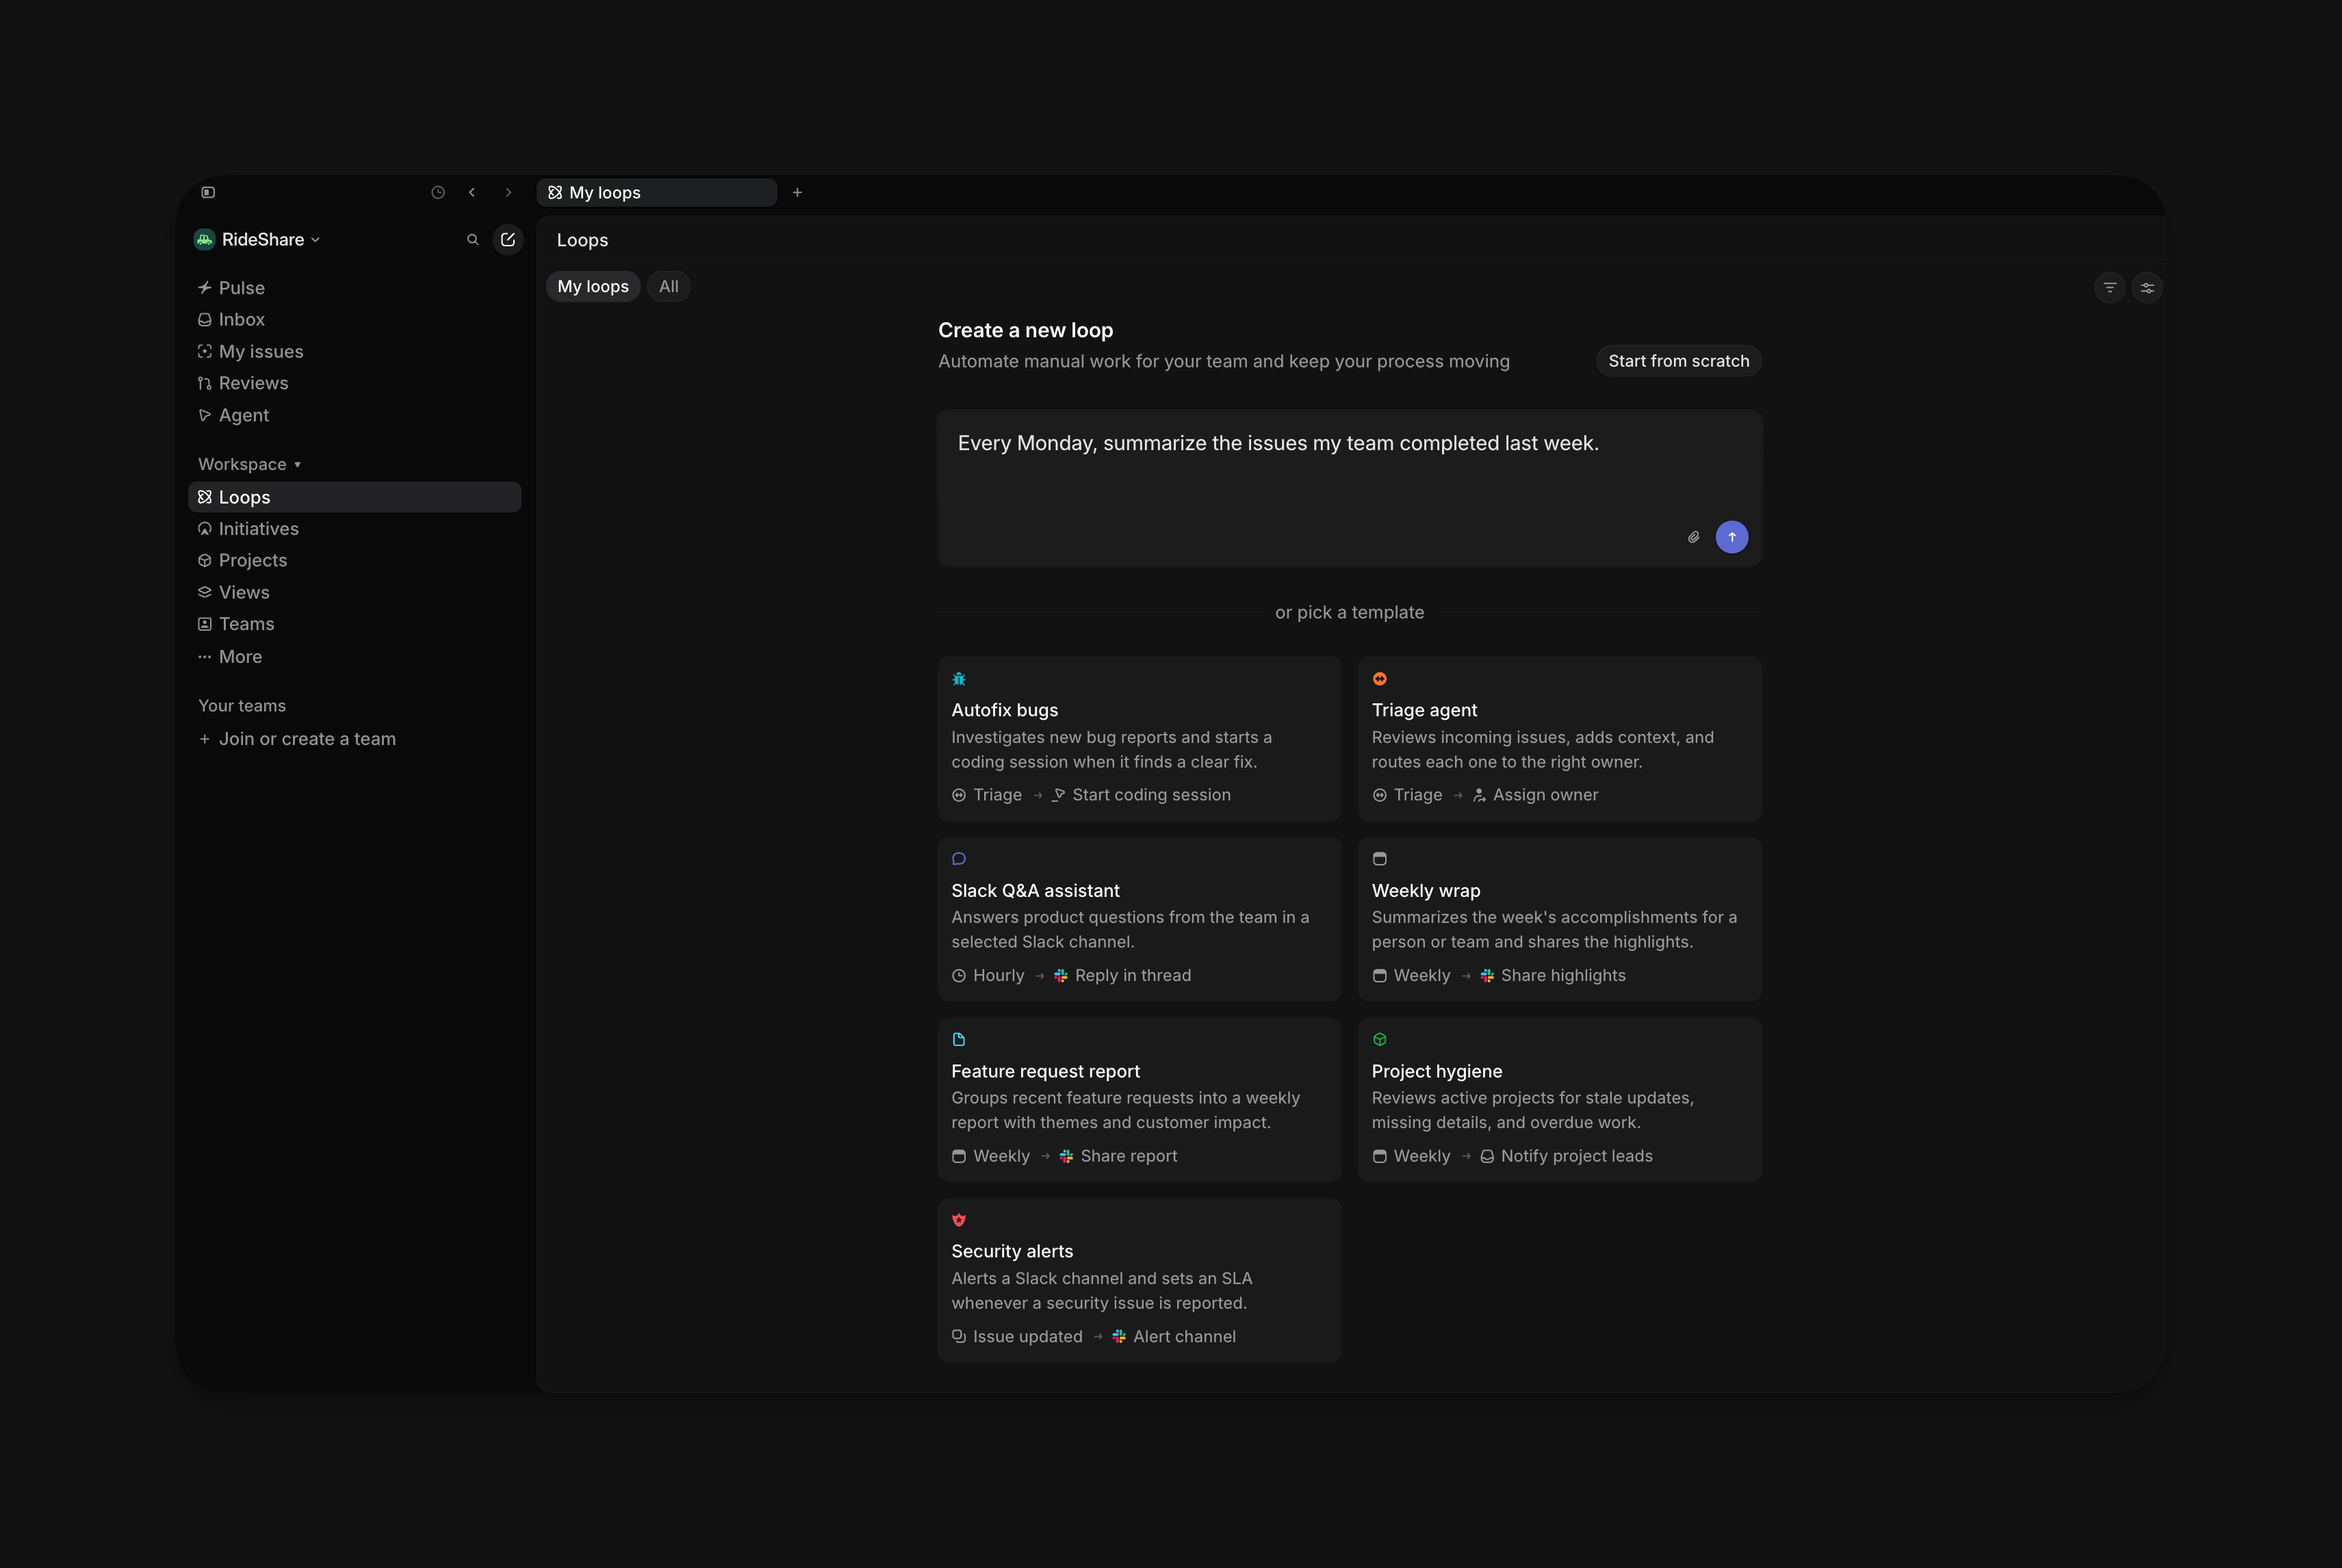Viewport: 2342px width, 1568px height.
Task: Choose the Autofix bugs template
Action: point(1140,739)
